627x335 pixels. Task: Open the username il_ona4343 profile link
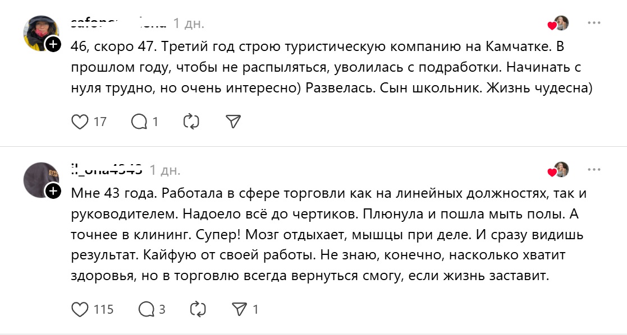tap(107, 167)
